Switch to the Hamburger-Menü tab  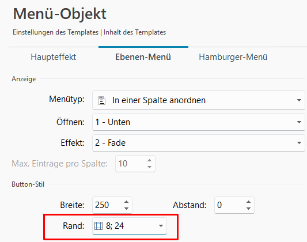(233, 57)
